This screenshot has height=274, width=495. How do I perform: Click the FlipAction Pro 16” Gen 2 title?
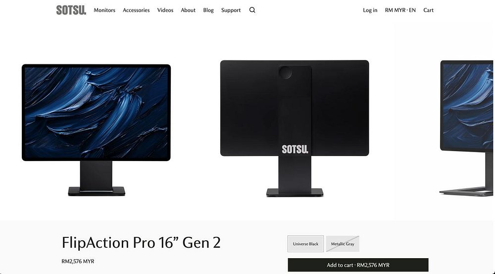(141, 242)
